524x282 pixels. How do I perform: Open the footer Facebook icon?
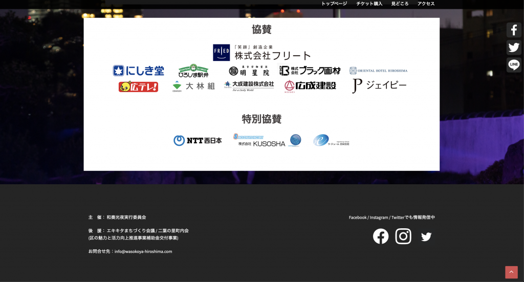[x=381, y=236]
